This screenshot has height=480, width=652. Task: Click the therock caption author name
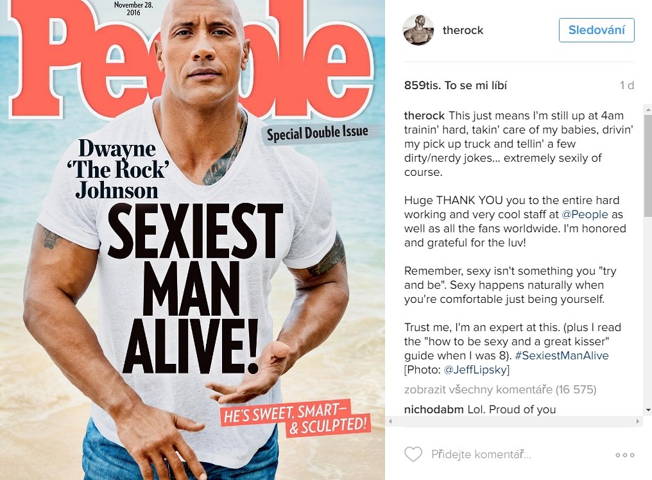coord(424,116)
